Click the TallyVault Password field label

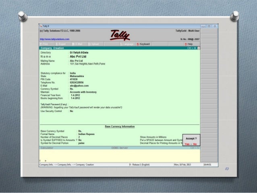click(54, 104)
